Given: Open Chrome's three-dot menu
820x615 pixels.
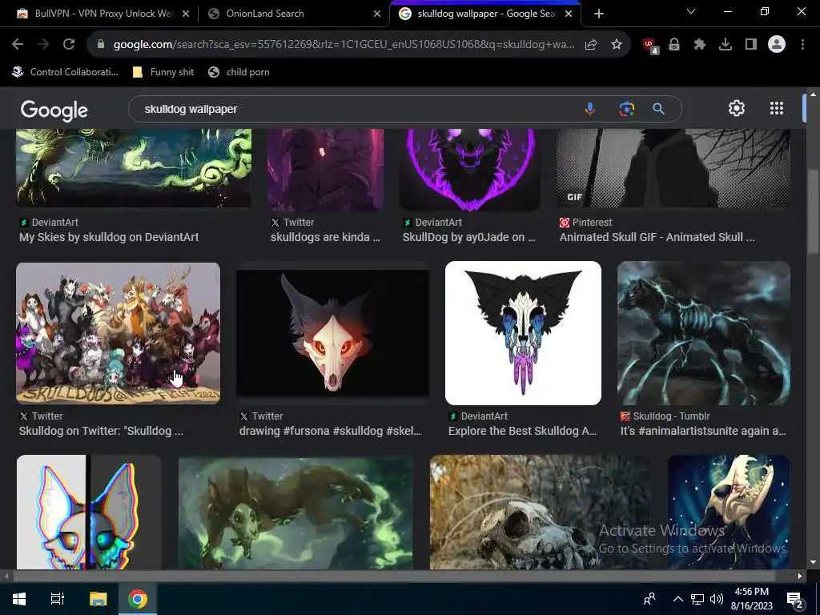Looking at the screenshot, I should pos(802,45).
